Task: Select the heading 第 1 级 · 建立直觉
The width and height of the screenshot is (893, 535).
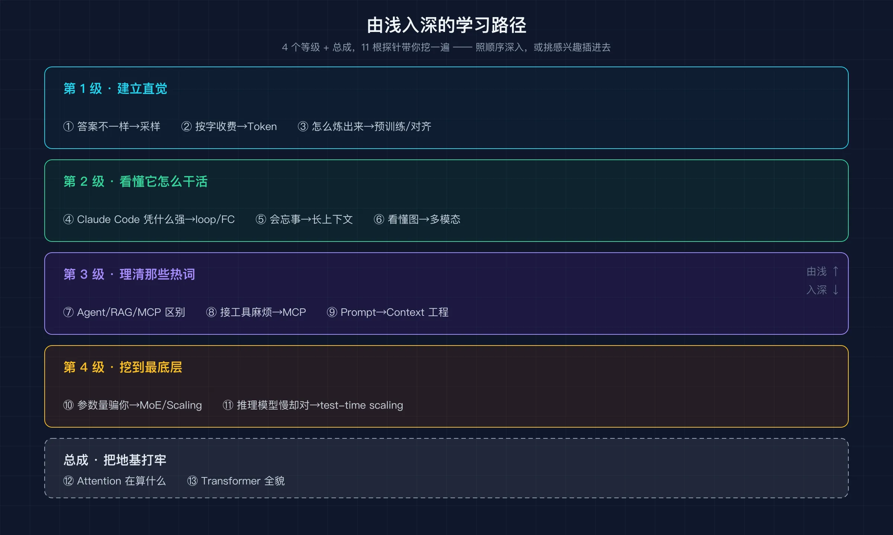Action: 115,88
